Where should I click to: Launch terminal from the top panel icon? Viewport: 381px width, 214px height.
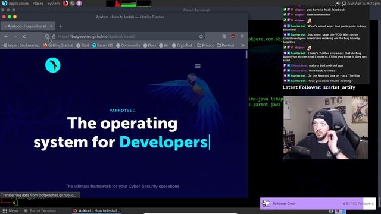coord(72,3)
